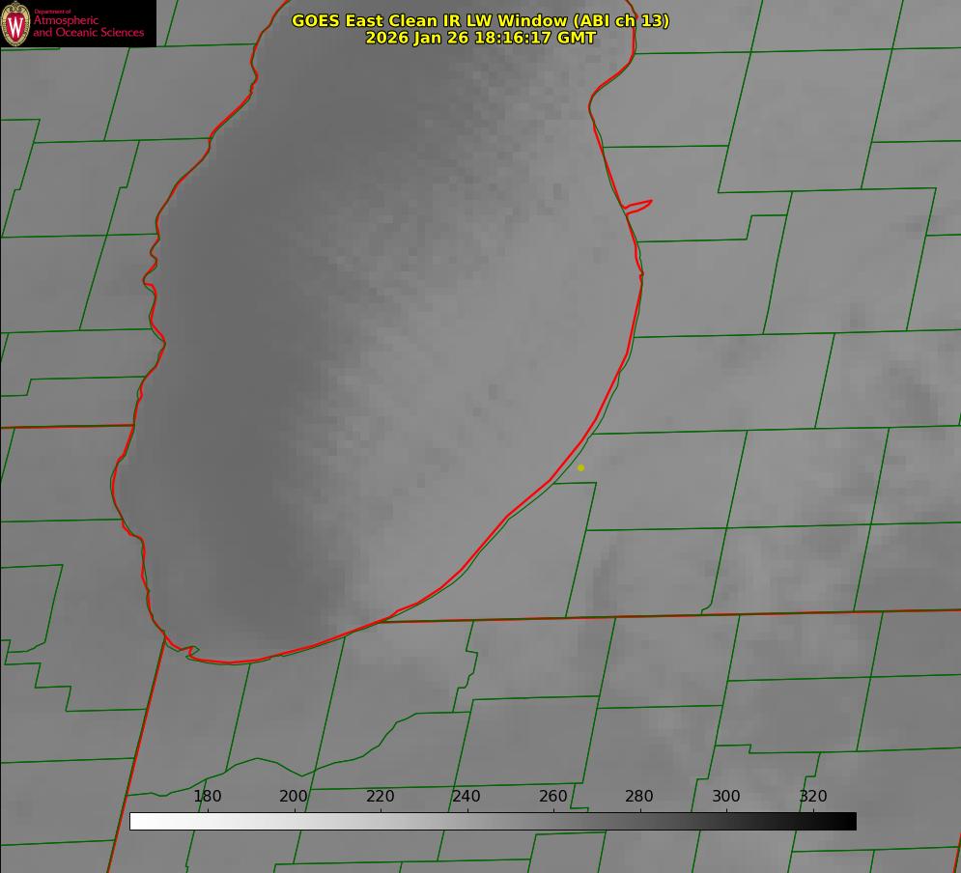The height and width of the screenshot is (873, 961).
Task: Select the 220 colorbar scale label
Action: [x=381, y=796]
